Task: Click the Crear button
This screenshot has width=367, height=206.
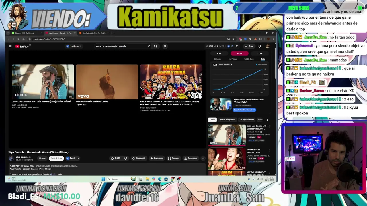Action: pyautogui.click(x=249, y=46)
